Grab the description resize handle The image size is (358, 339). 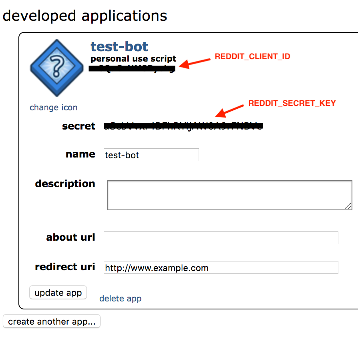(348, 206)
